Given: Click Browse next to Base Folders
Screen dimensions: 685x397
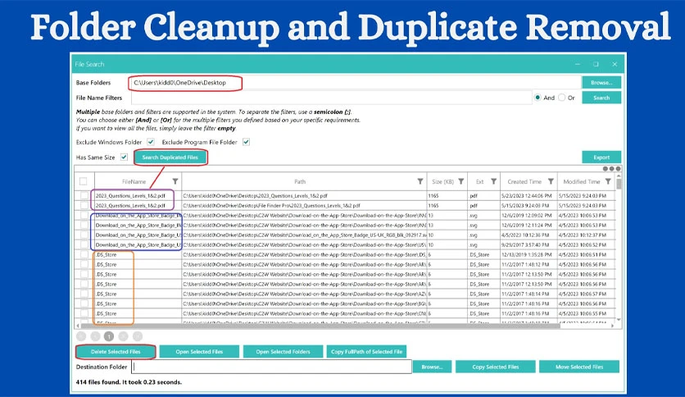Looking at the screenshot, I should [601, 83].
